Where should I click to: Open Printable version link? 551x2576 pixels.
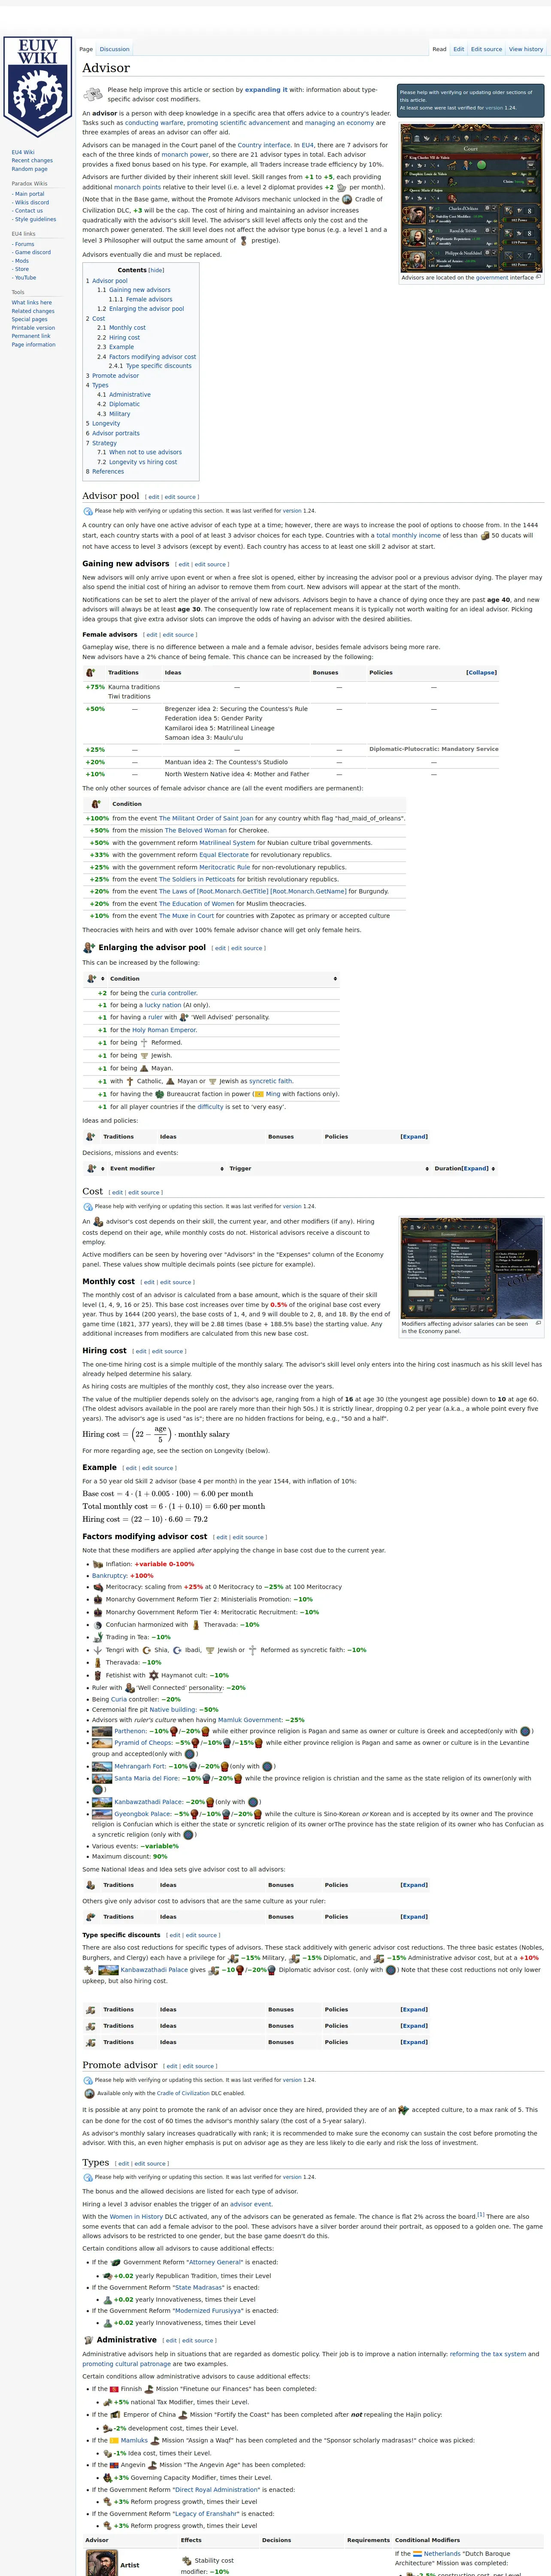point(33,328)
